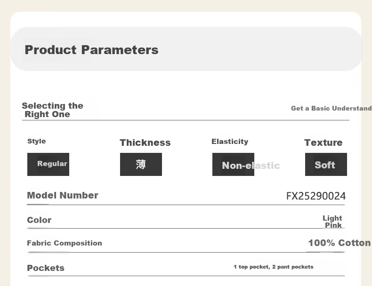Select the Regular style box
Image resolution: width=372 pixels, height=286 pixels.
(x=48, y=164)
